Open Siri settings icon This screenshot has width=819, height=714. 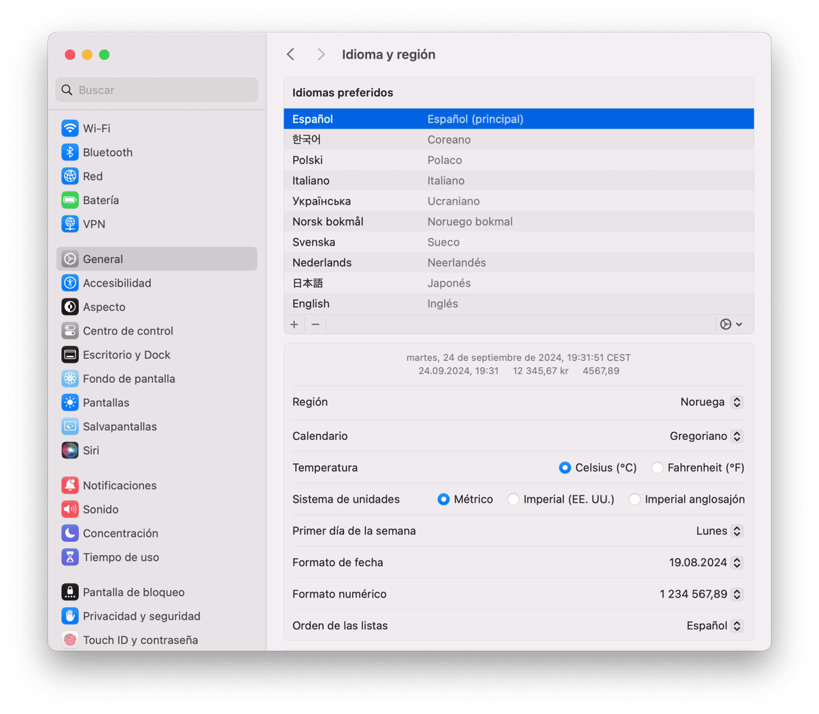click(x=70, y=450)
